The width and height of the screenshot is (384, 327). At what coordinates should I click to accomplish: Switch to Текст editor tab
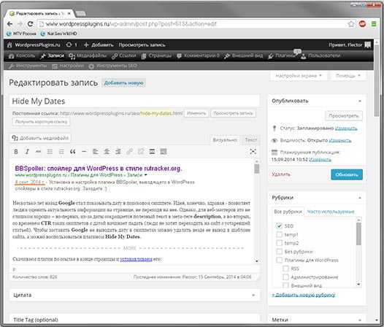point(250,140)
